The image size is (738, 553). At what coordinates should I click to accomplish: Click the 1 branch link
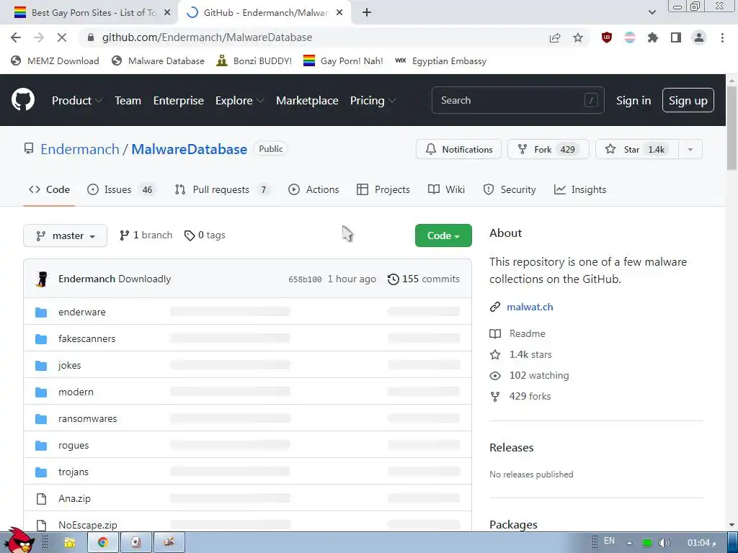(x=146, y=235)
